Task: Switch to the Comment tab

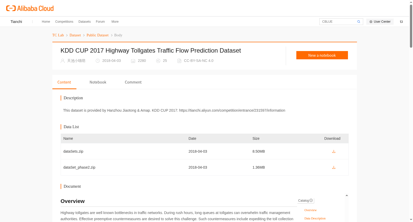Action: click(133, 82)
